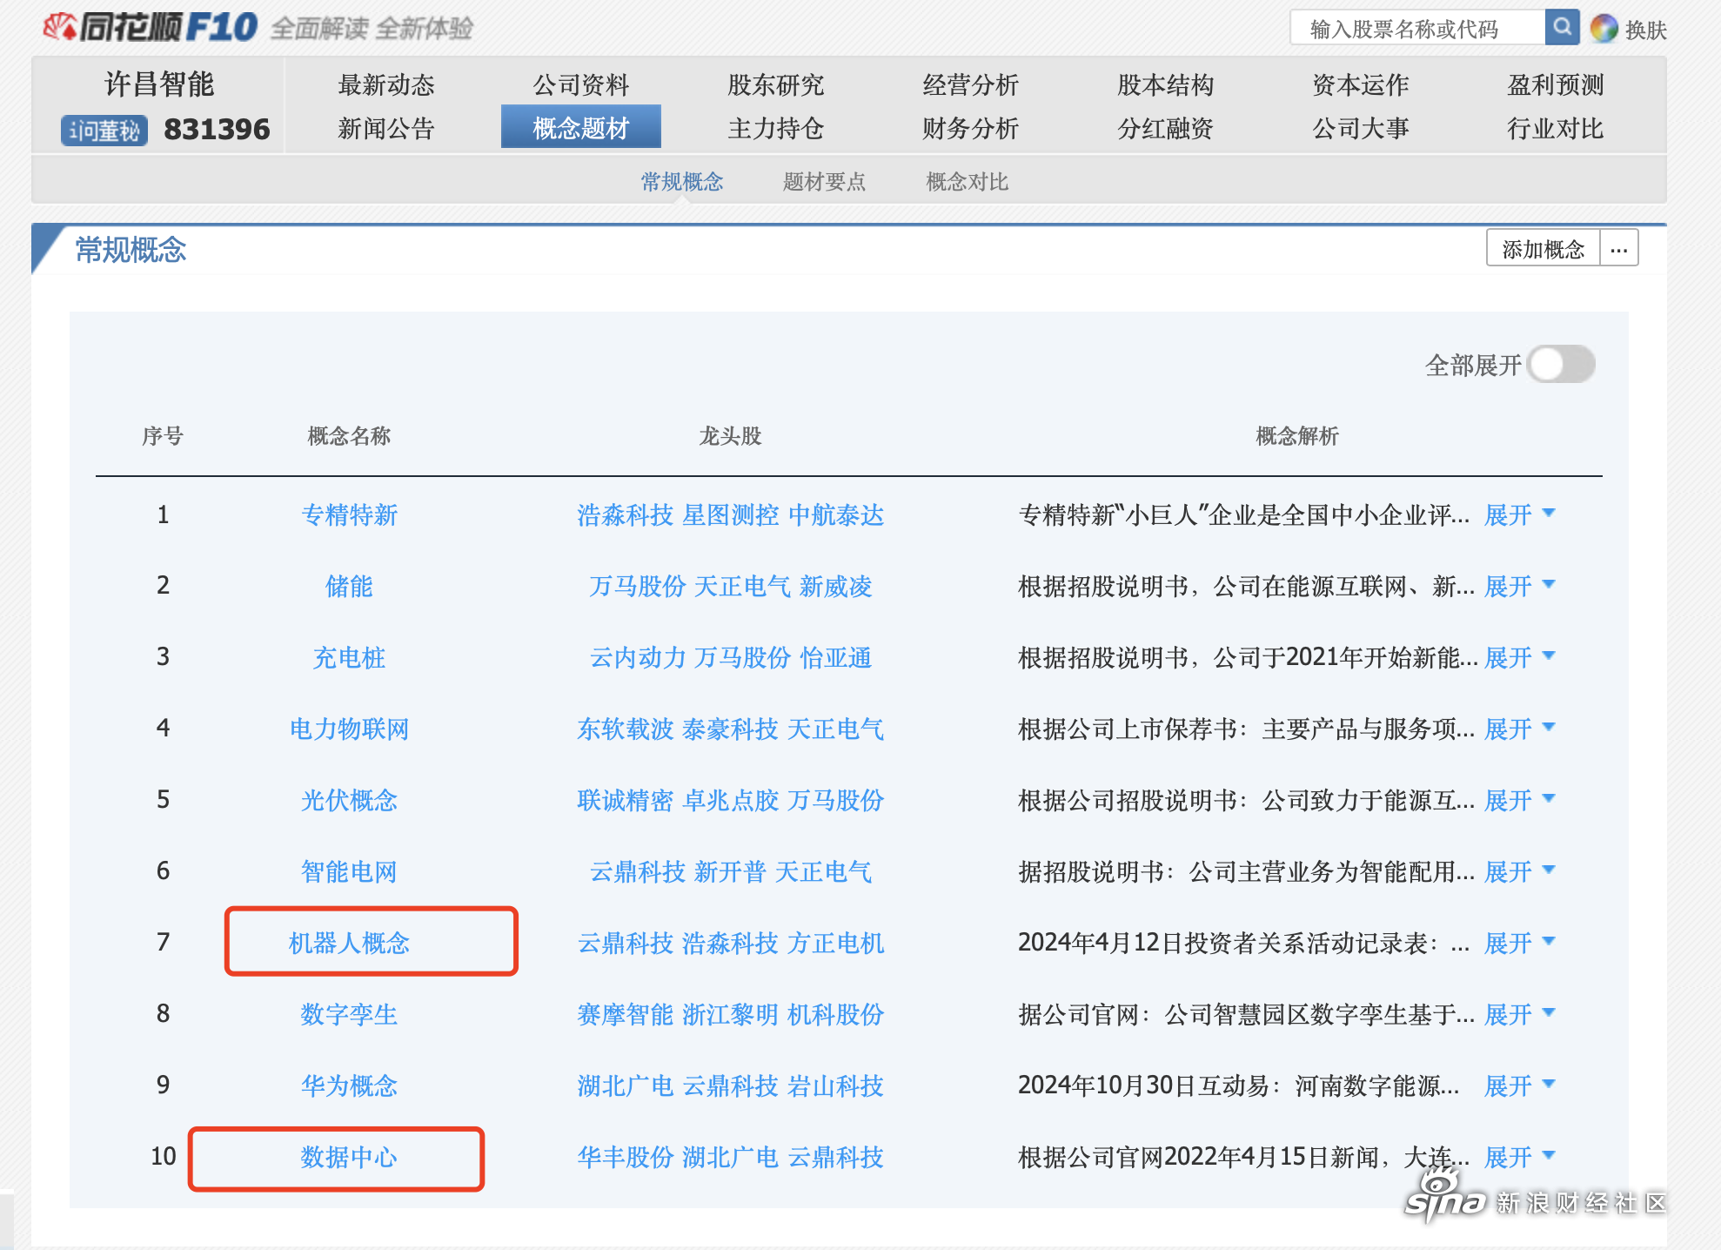
Task: Click the stock name search field
Action: (1418, 29)
